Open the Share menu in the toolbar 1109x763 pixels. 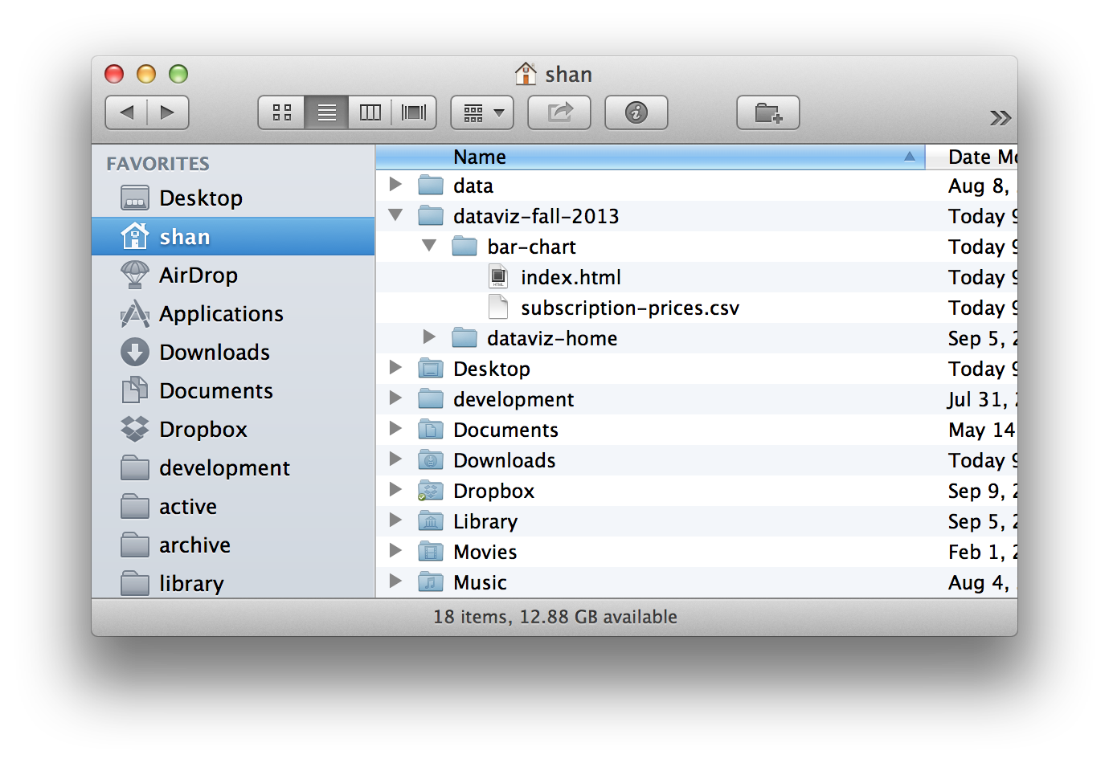coord(559,112)
